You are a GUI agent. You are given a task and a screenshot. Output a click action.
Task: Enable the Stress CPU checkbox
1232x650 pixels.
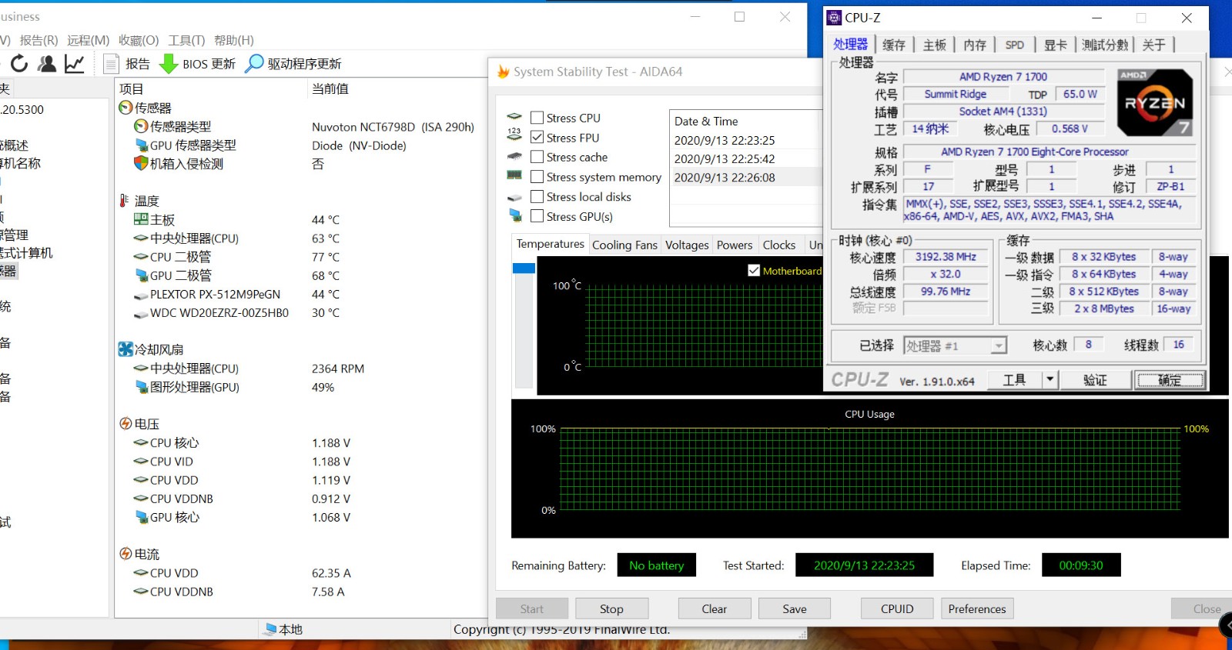(537, 118)
